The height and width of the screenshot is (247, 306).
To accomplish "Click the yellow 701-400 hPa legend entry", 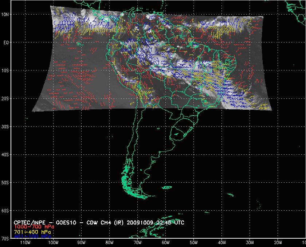I will coord(32,231).
